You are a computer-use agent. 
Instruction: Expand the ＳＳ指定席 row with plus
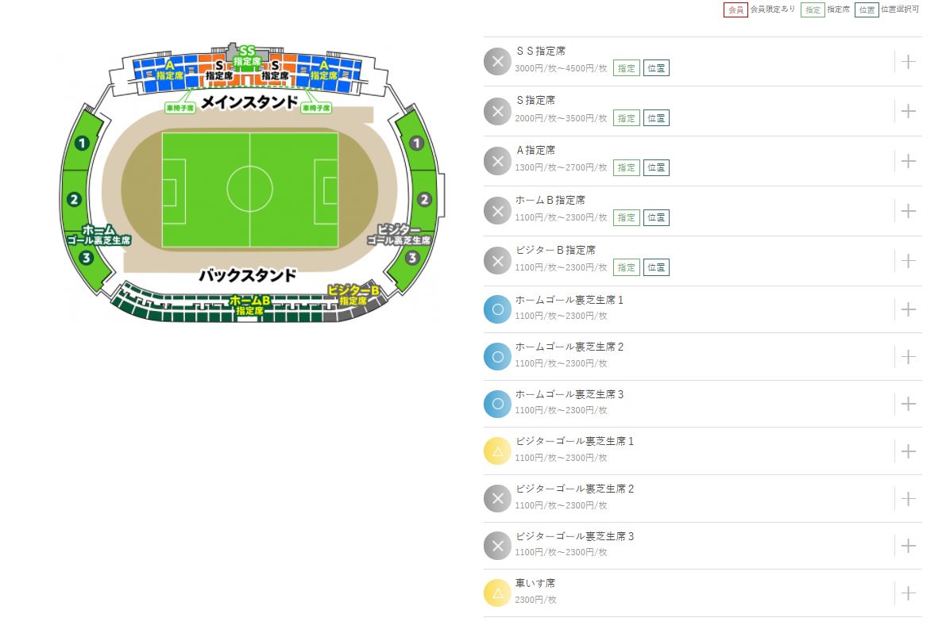point(908,61)
